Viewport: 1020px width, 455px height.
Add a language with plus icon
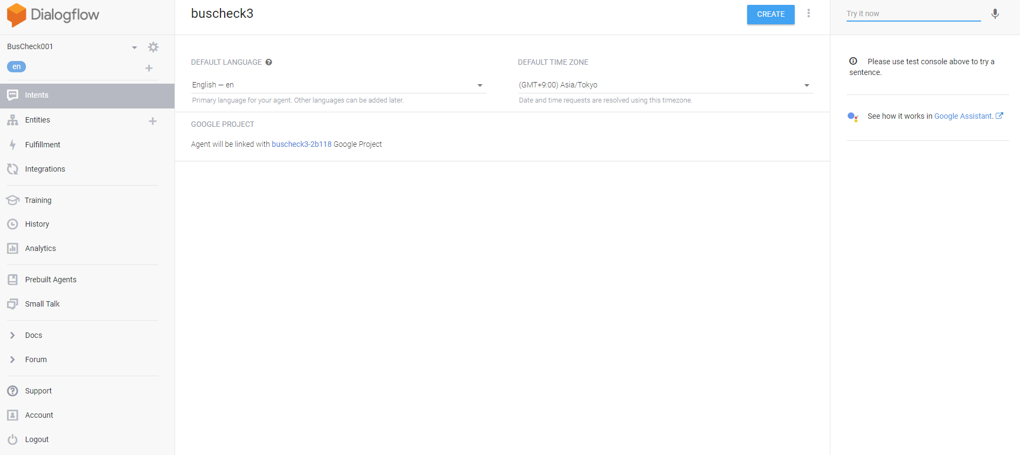click(x=149, y=68)
